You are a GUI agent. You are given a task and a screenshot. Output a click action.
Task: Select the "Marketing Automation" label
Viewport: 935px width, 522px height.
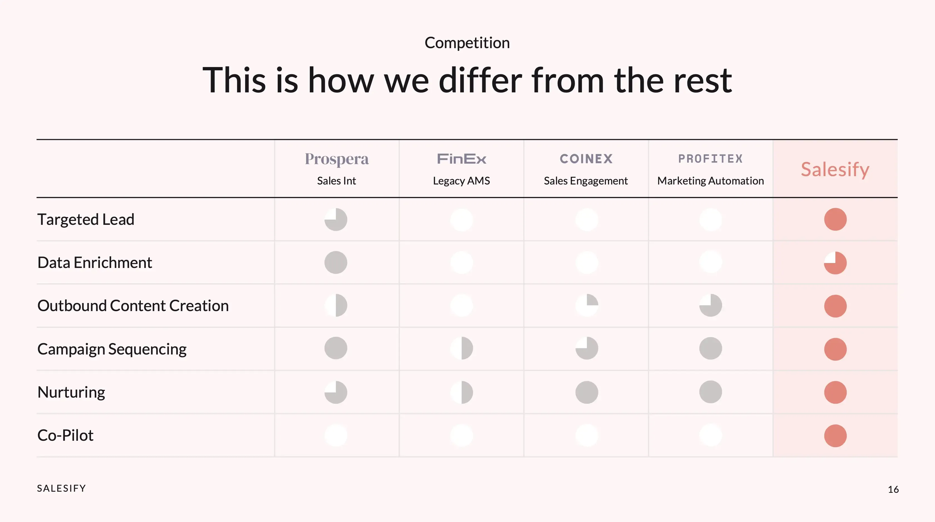coord(710,181)
